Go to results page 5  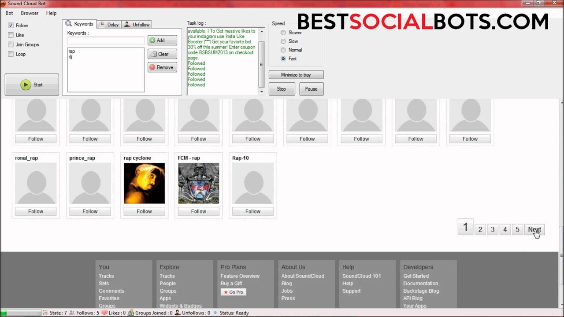click(517, 229)
